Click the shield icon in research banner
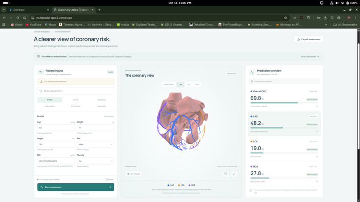The image size is (360, 202). click(38, 56)
